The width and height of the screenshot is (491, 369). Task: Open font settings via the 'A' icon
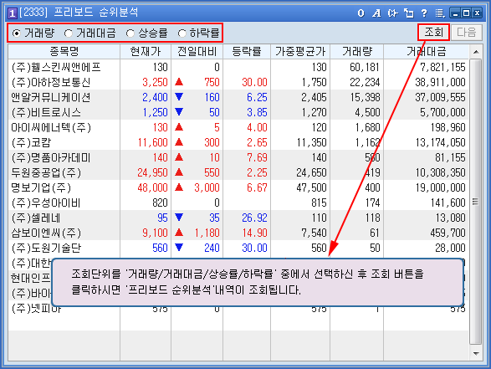pos(376,13)
